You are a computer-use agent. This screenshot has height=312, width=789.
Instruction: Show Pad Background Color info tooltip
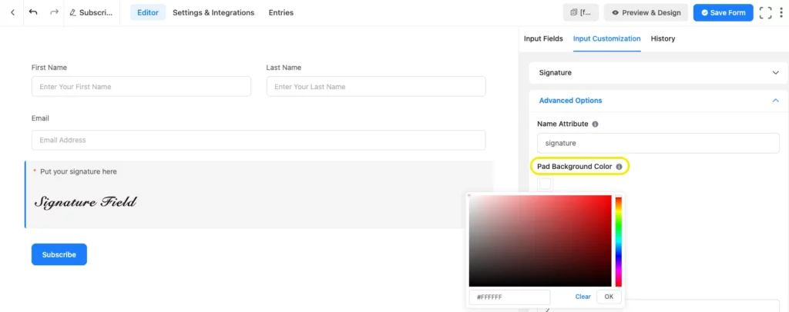(619, 167)
